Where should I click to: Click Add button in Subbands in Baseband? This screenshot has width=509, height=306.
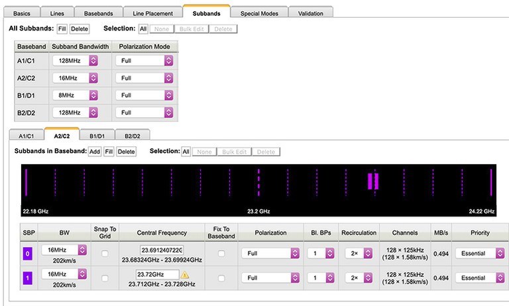pyautogui.click(x=95, y=152)
